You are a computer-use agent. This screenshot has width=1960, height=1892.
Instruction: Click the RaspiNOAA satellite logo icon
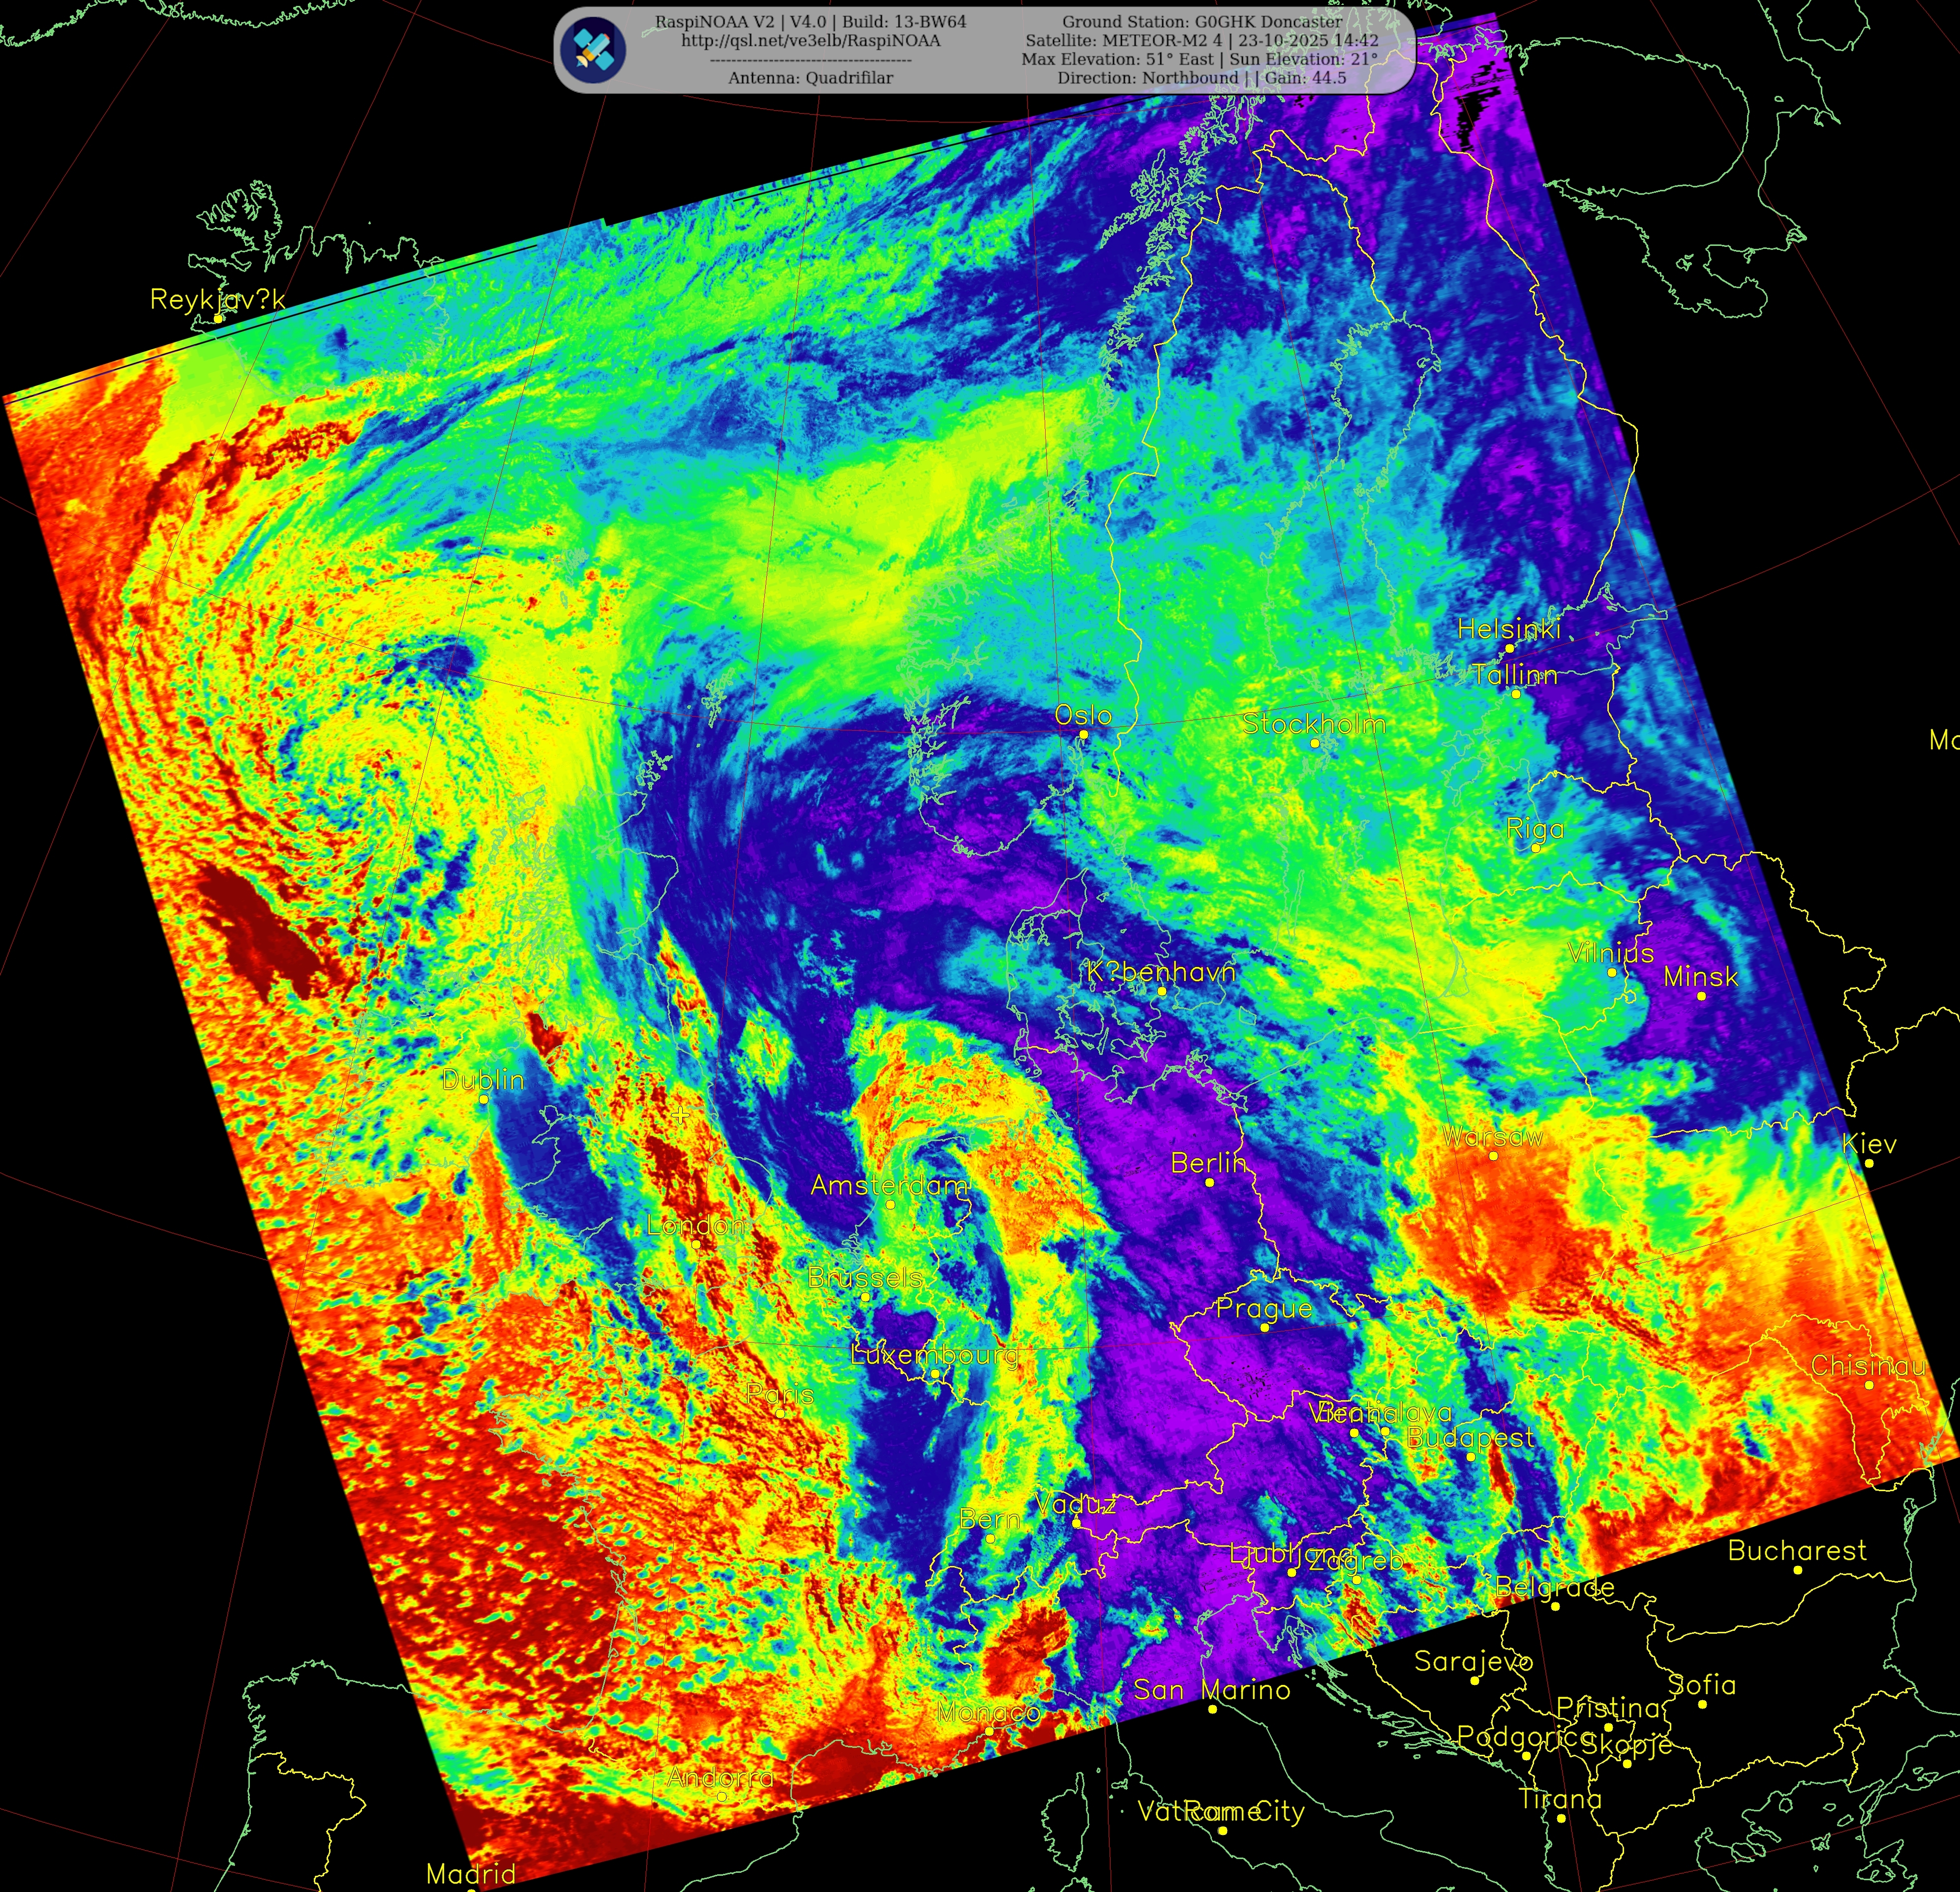[593, 50]
